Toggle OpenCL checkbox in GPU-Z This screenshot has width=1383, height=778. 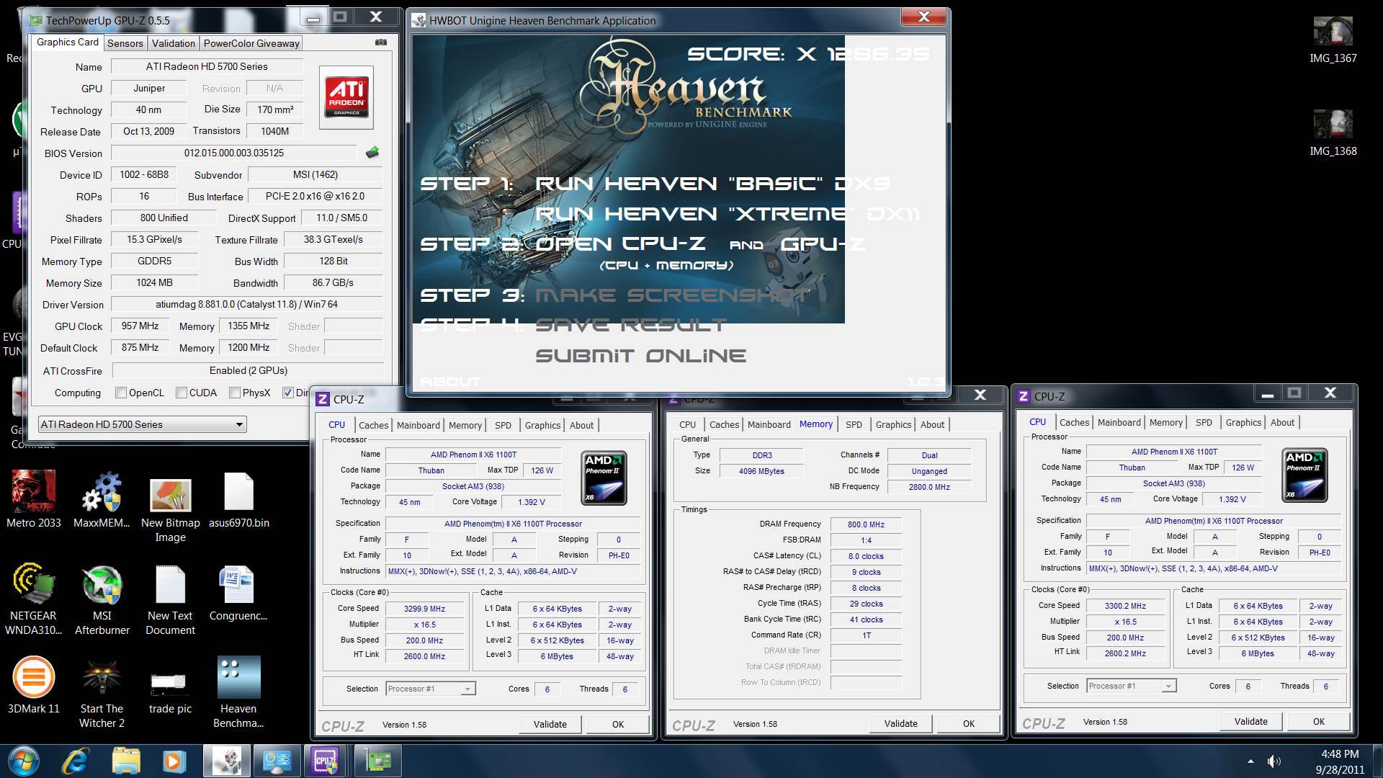click(x=121, y=393)
